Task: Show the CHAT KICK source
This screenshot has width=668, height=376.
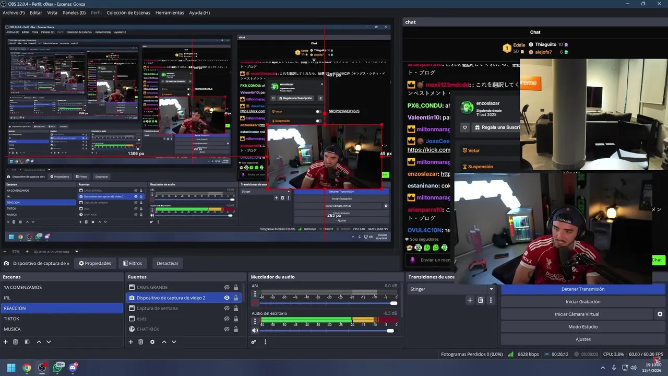Action: pos(227,329)
